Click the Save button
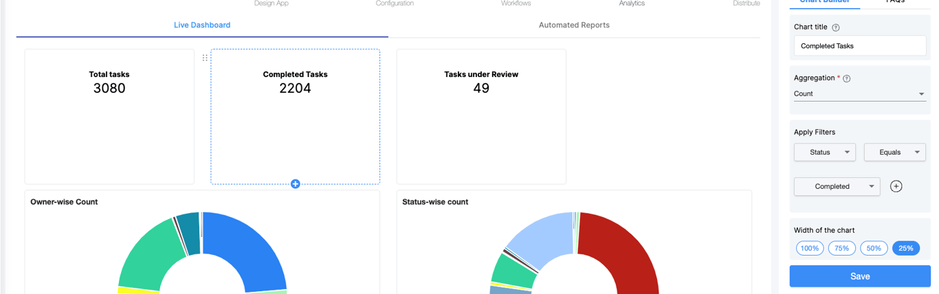Image resolution: width=939 pixels, height=294 pixels. point(860,276)
